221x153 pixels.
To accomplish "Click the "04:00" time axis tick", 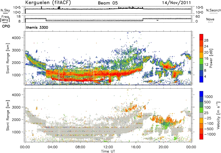I will click(53, 147).
